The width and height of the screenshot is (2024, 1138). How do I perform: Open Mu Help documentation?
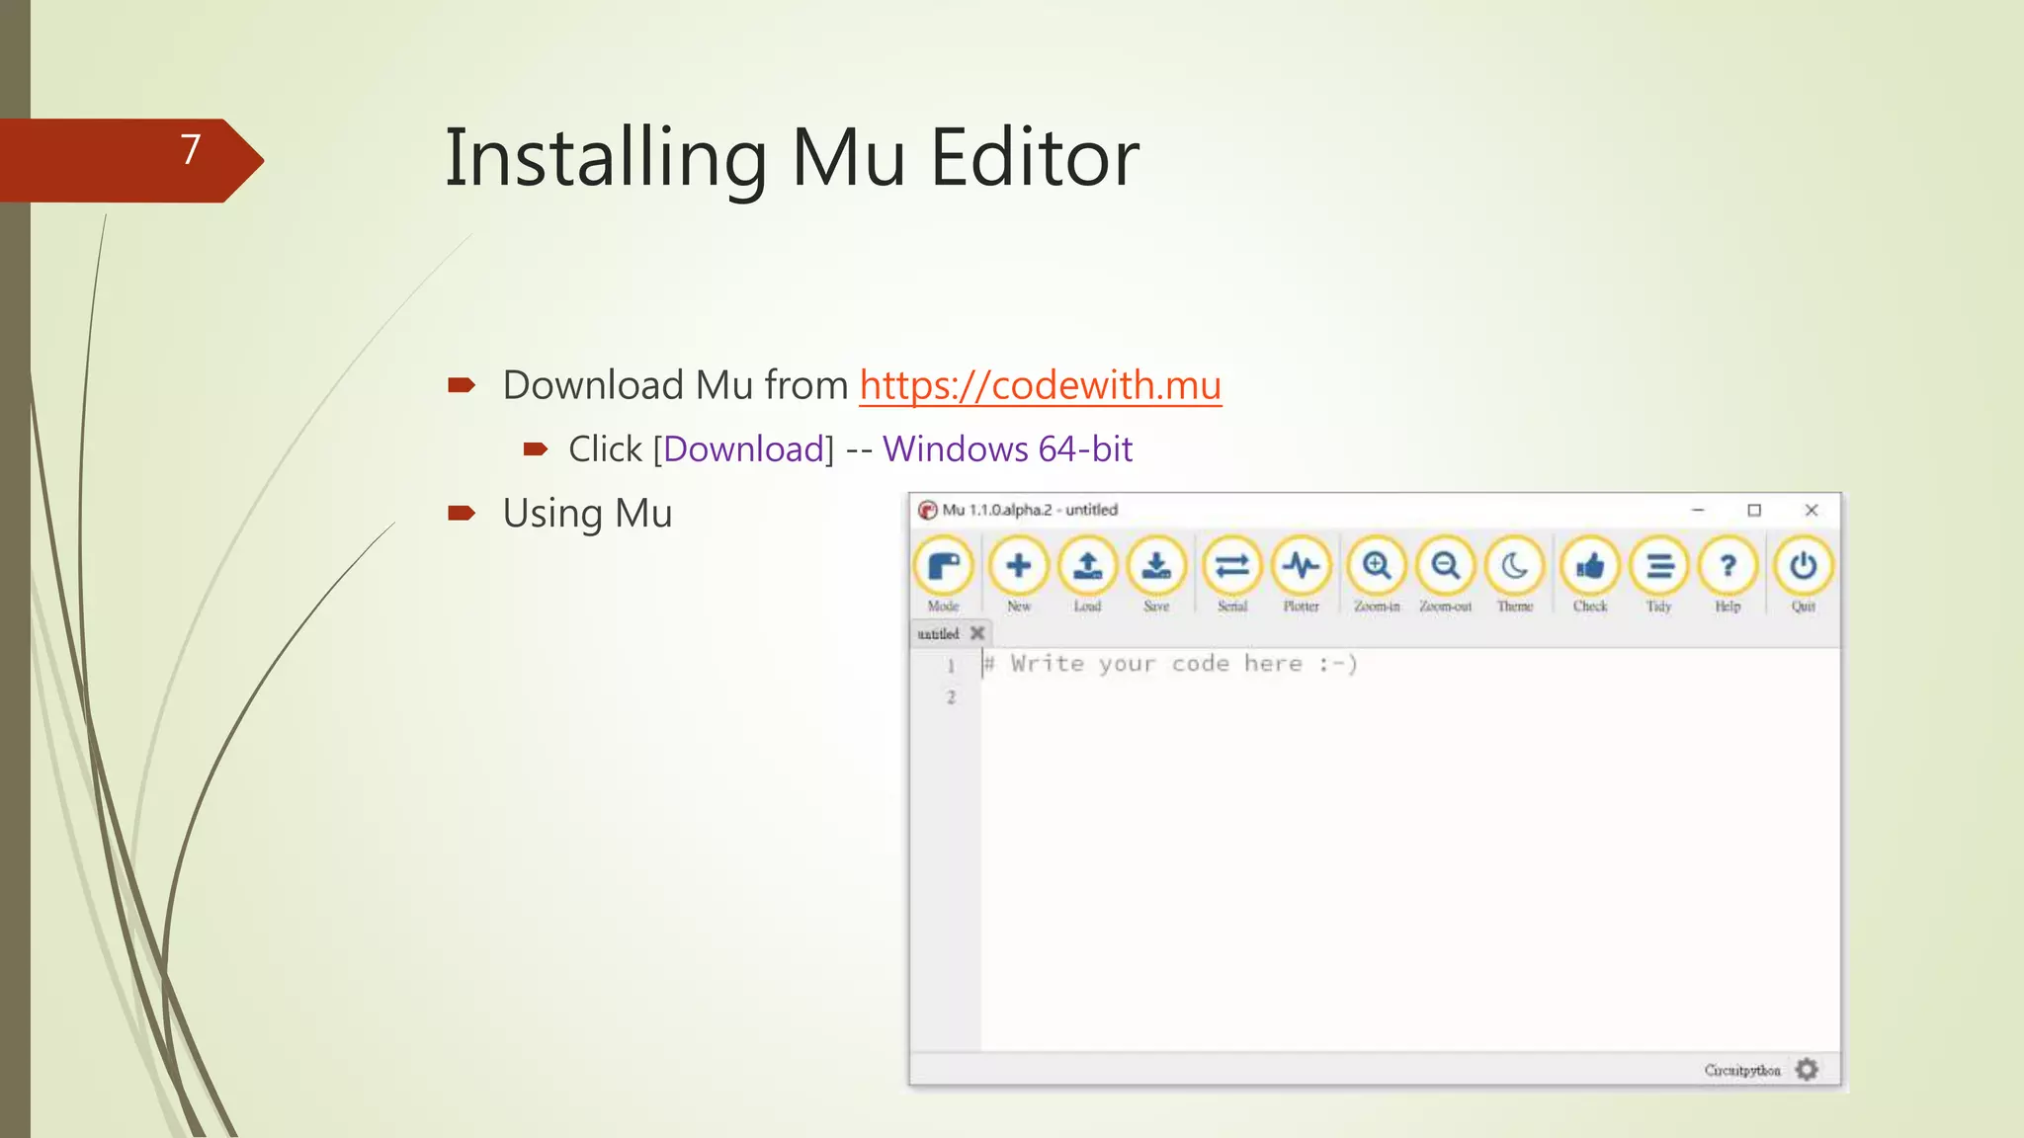1728,575
